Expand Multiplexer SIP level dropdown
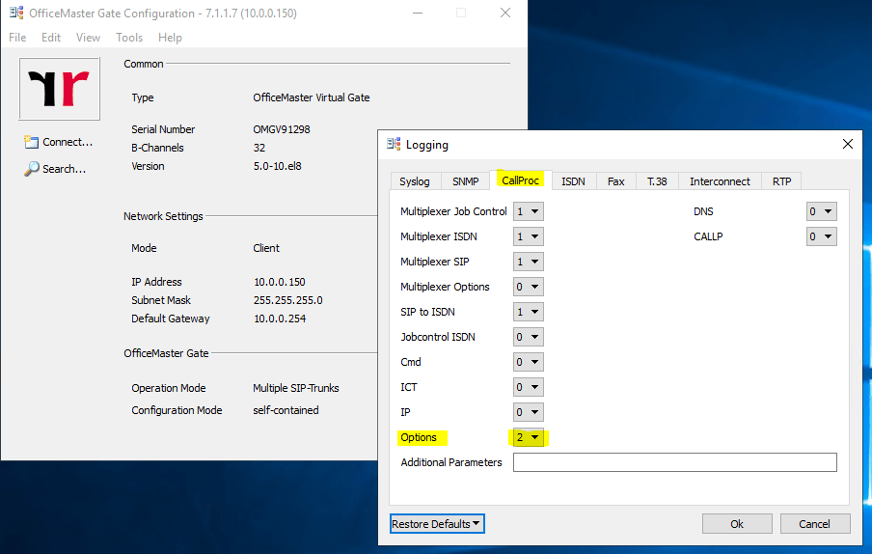872x554 pixels. click(529, 262)
